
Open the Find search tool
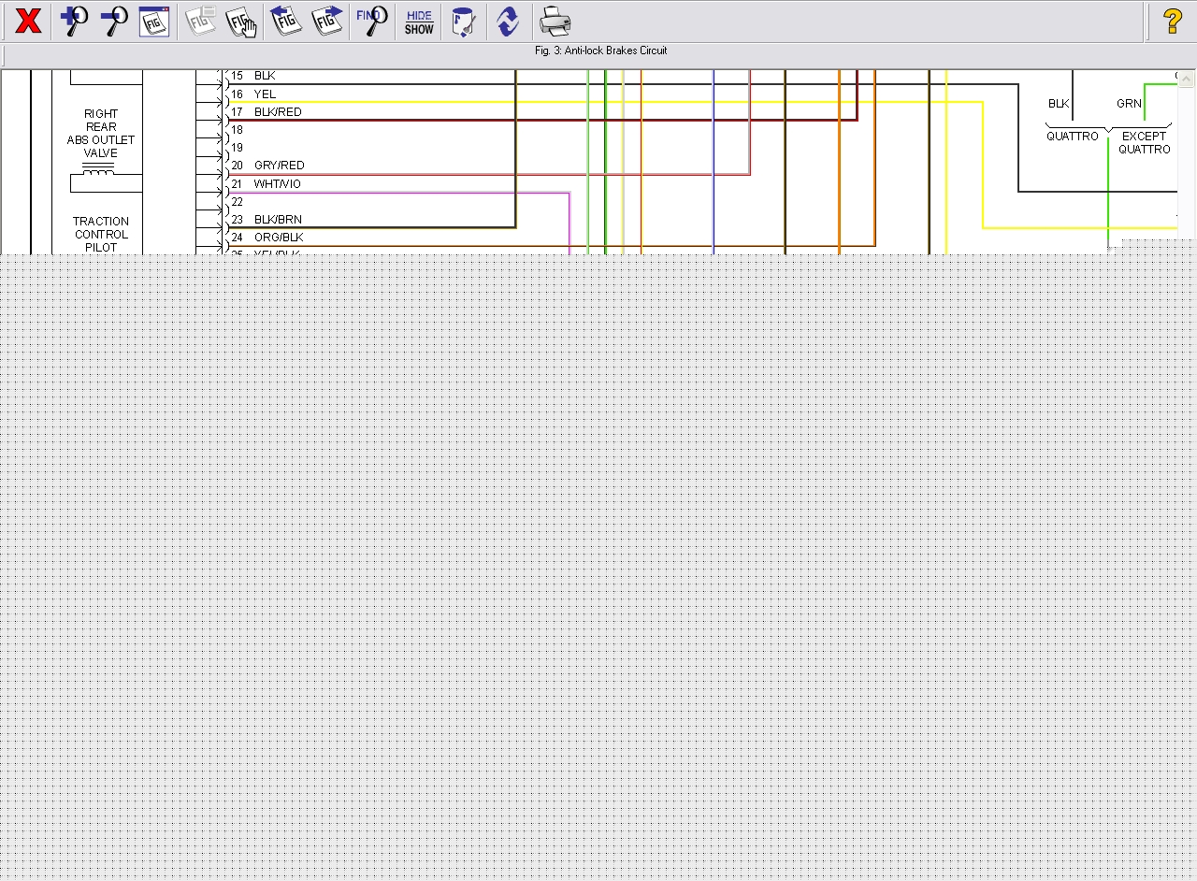coord(372,21)
